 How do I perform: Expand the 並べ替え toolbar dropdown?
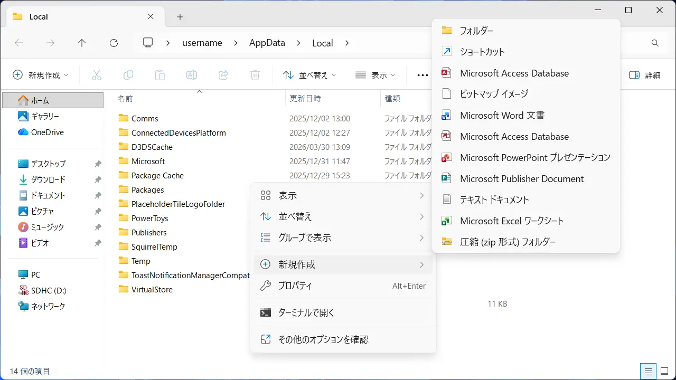[x=309, y=75]
